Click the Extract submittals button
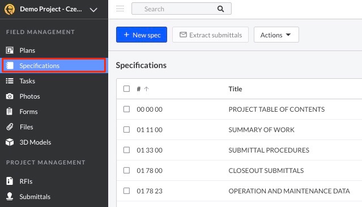The image size is (362, 207). pyautogui.click(x=210, y=35)
